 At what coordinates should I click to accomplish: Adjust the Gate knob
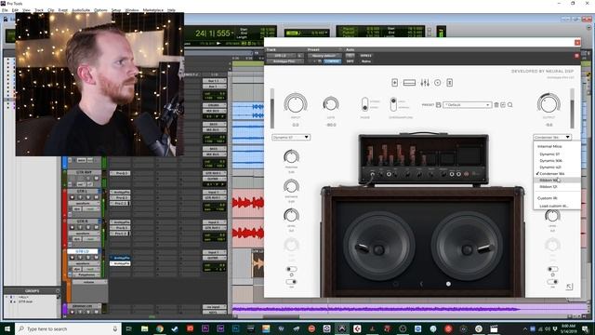pyautogui.click(x=331, y=103)
